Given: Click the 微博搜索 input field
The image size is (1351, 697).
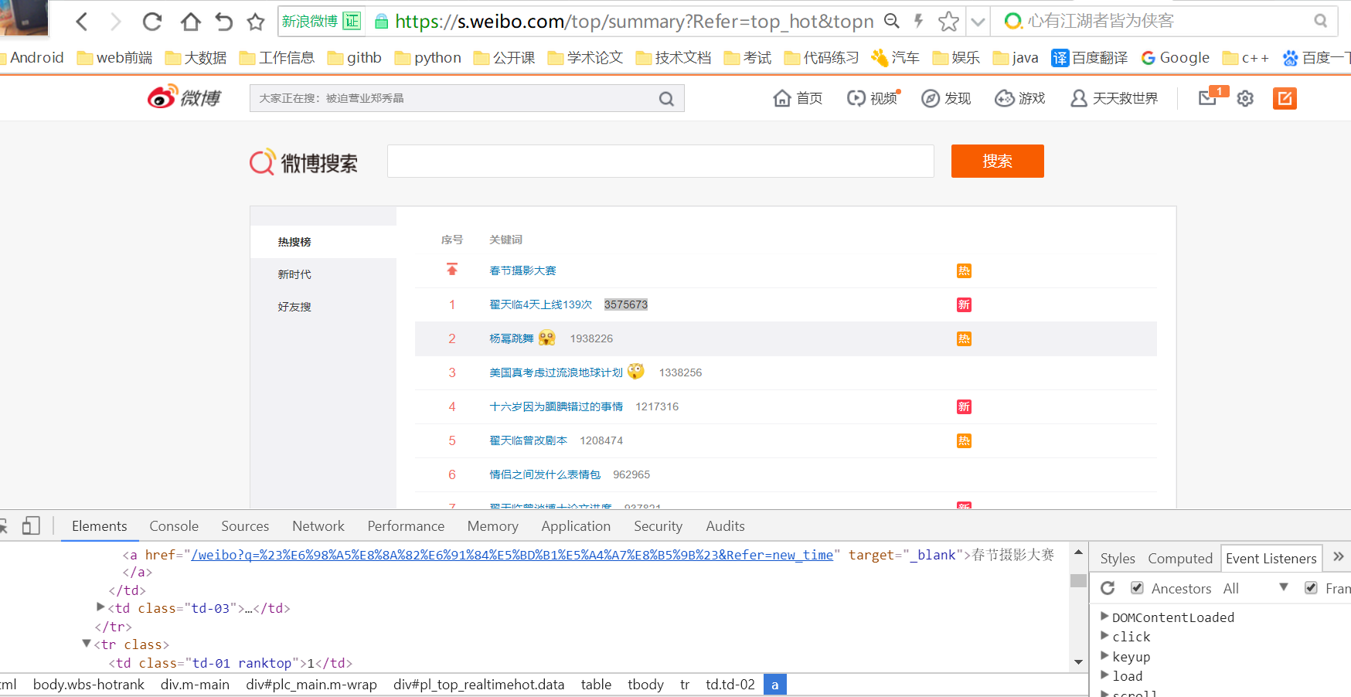Looking at the screenshot, I should tap(661, 161).
